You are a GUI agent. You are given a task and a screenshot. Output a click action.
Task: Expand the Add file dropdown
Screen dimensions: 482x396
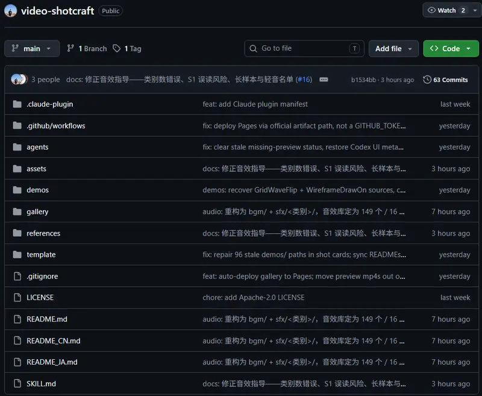coord(393,48)
